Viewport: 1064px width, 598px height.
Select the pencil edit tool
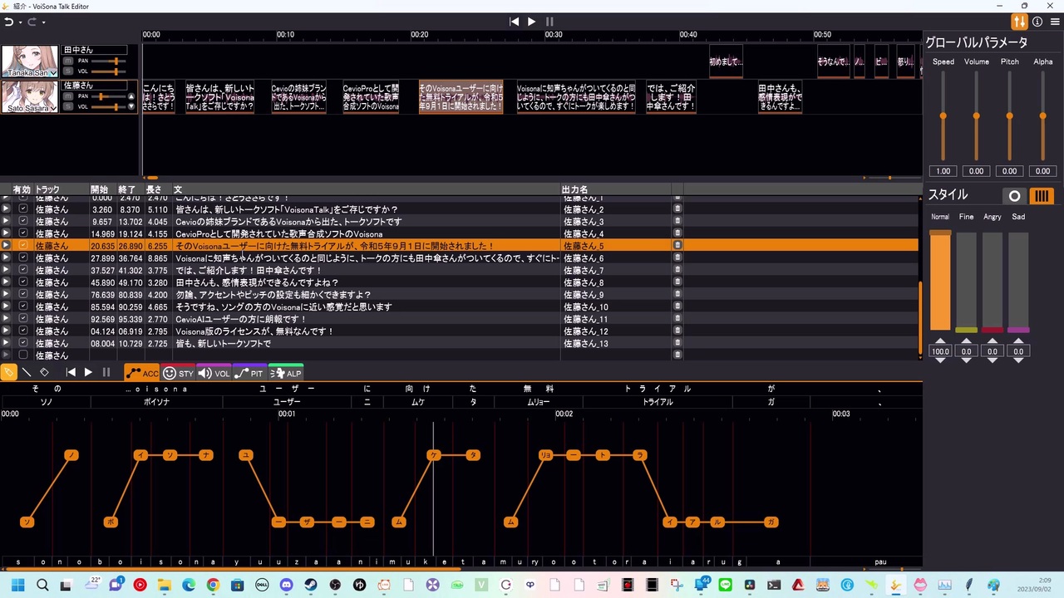pos(8,373)
